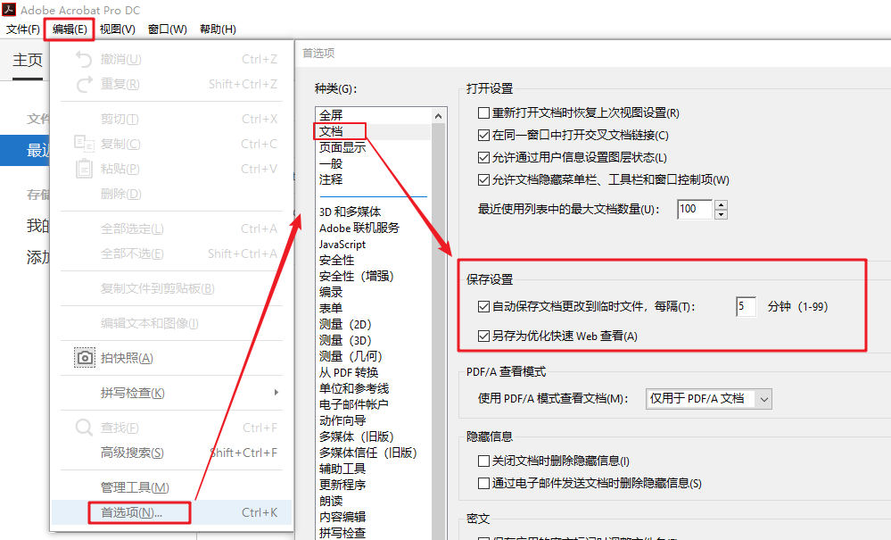Select 全部选定(L) menu entry
This screenshot has width=891, height=540.
pyautogui.click(x=171, y=228)
